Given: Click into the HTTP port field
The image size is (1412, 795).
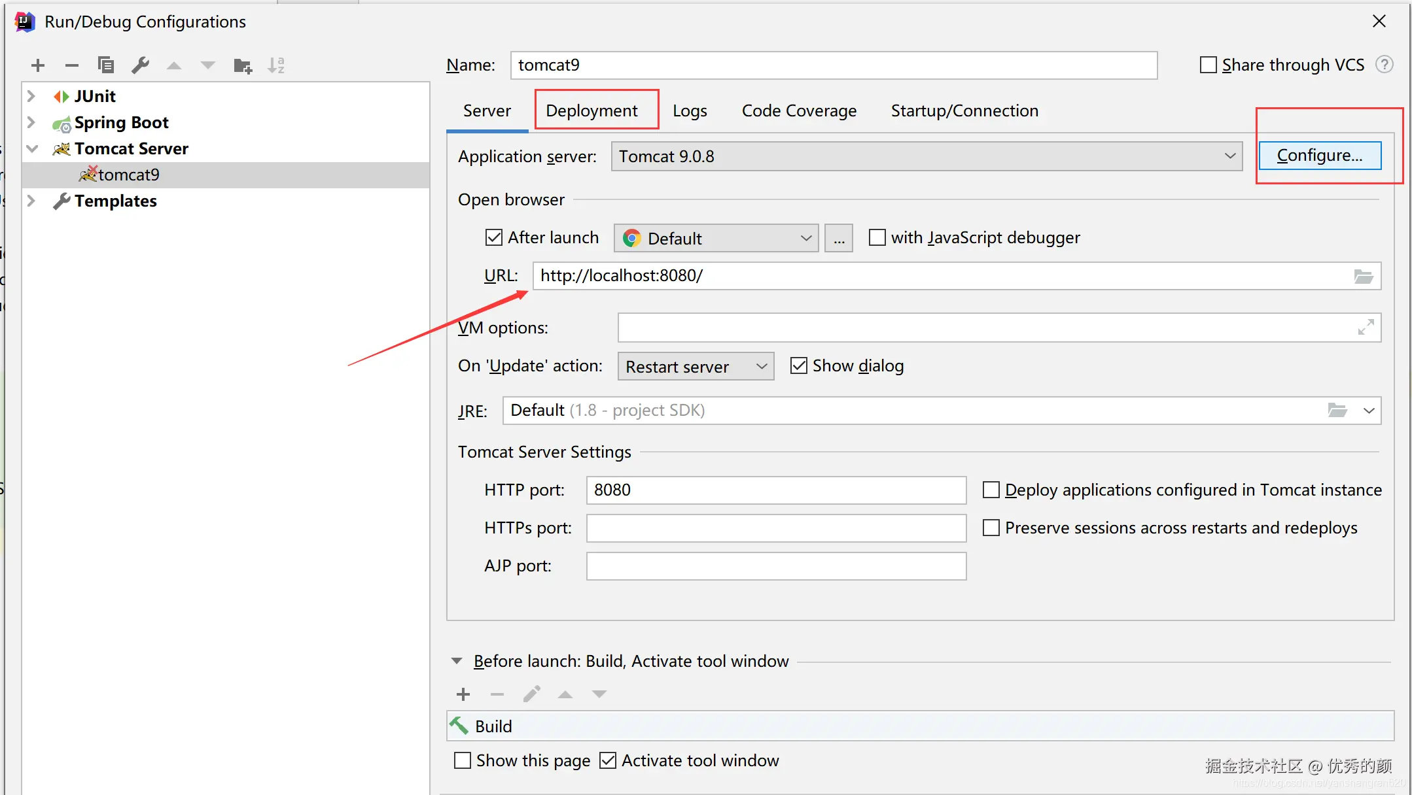Looking at the screenshot, I should point(776,490).
